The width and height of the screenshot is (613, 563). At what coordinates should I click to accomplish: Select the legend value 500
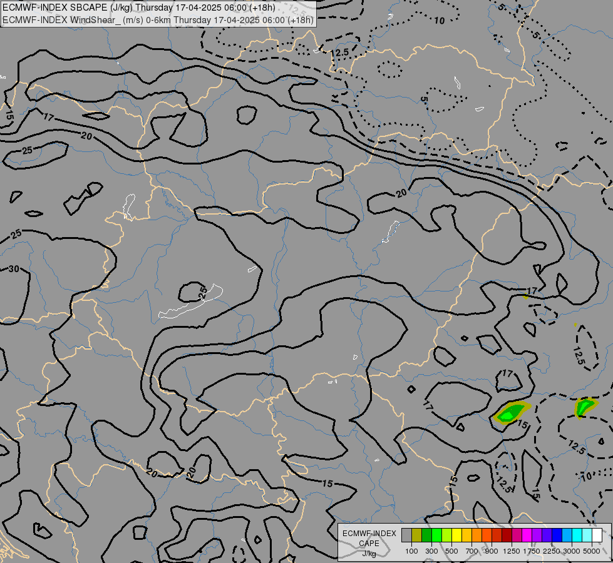451,551
